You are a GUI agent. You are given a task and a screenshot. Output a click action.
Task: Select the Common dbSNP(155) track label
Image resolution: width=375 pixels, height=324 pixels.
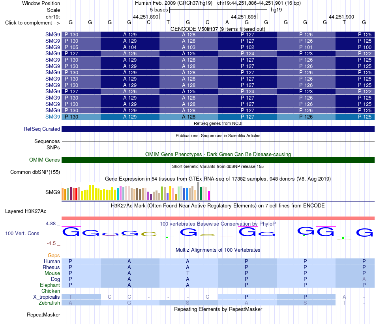[x=35, y=172]
